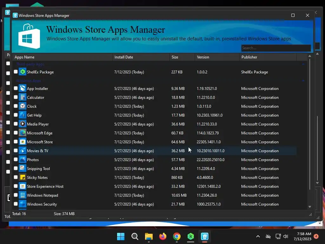Tick the Calculator checkbox
Screen dimensions: 325x244
pos(16,97)
